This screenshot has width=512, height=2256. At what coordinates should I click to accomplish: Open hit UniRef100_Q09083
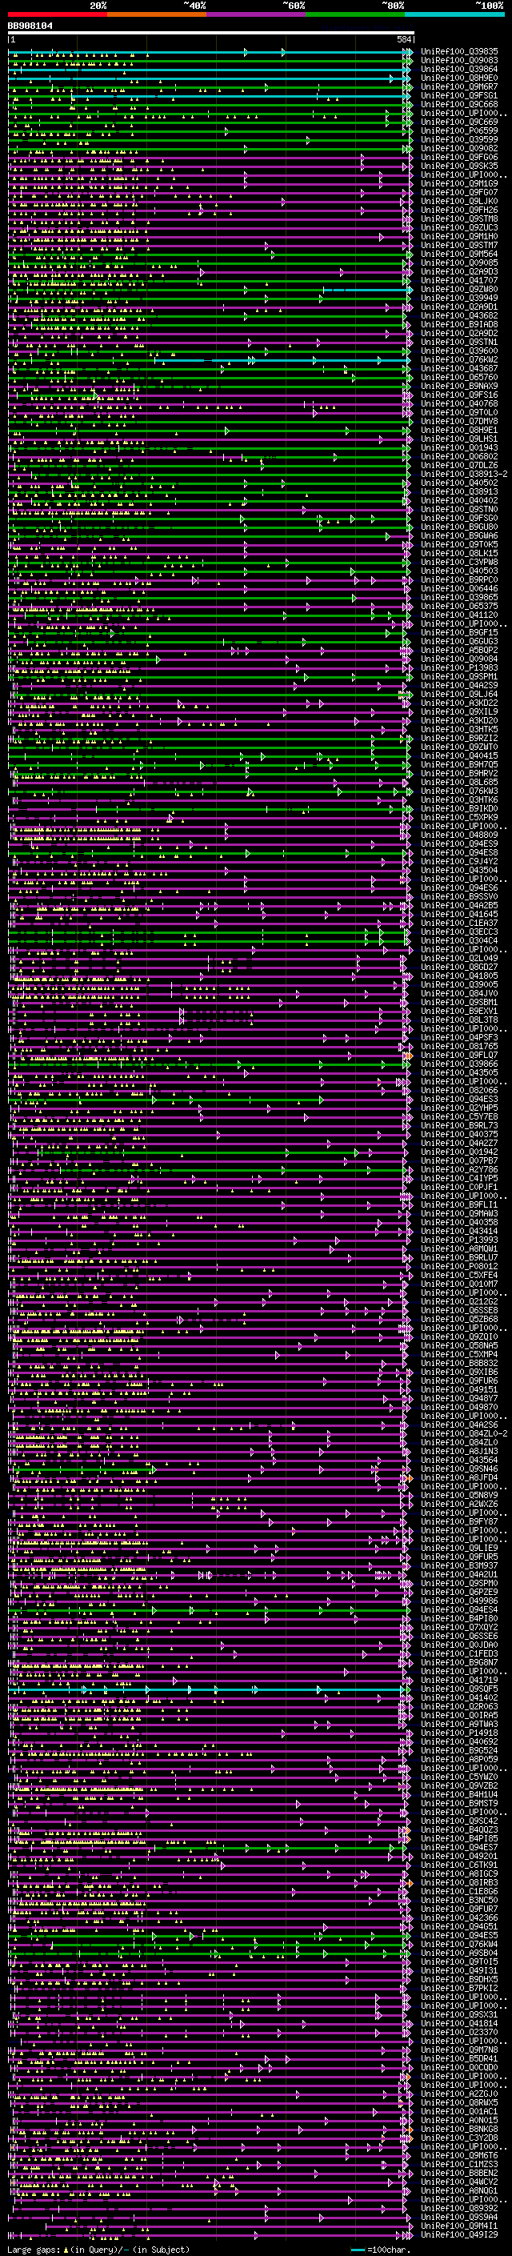pyautogui.click(x=459, y=61)
